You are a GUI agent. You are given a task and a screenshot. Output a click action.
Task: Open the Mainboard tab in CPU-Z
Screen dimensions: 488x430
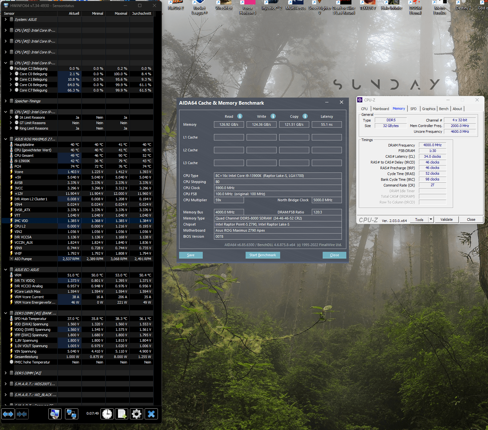(x=381, y=109)
